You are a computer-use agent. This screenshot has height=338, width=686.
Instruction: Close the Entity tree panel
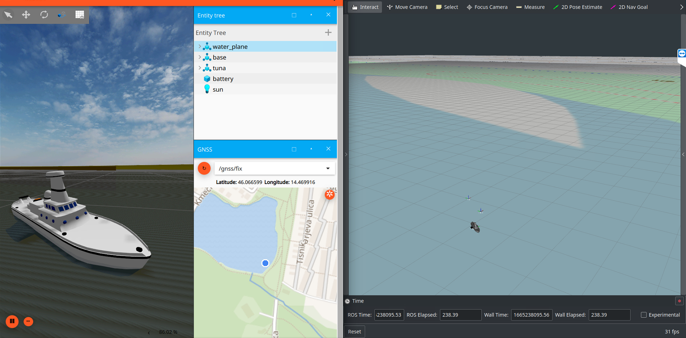point(328,15)
